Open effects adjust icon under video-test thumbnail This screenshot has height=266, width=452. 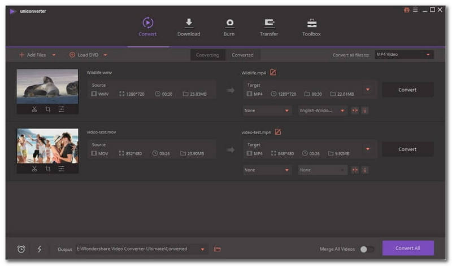coord(62,169)
